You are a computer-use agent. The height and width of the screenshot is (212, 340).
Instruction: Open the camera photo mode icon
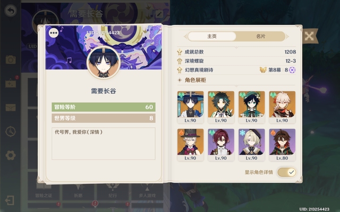tap(11, 59)
